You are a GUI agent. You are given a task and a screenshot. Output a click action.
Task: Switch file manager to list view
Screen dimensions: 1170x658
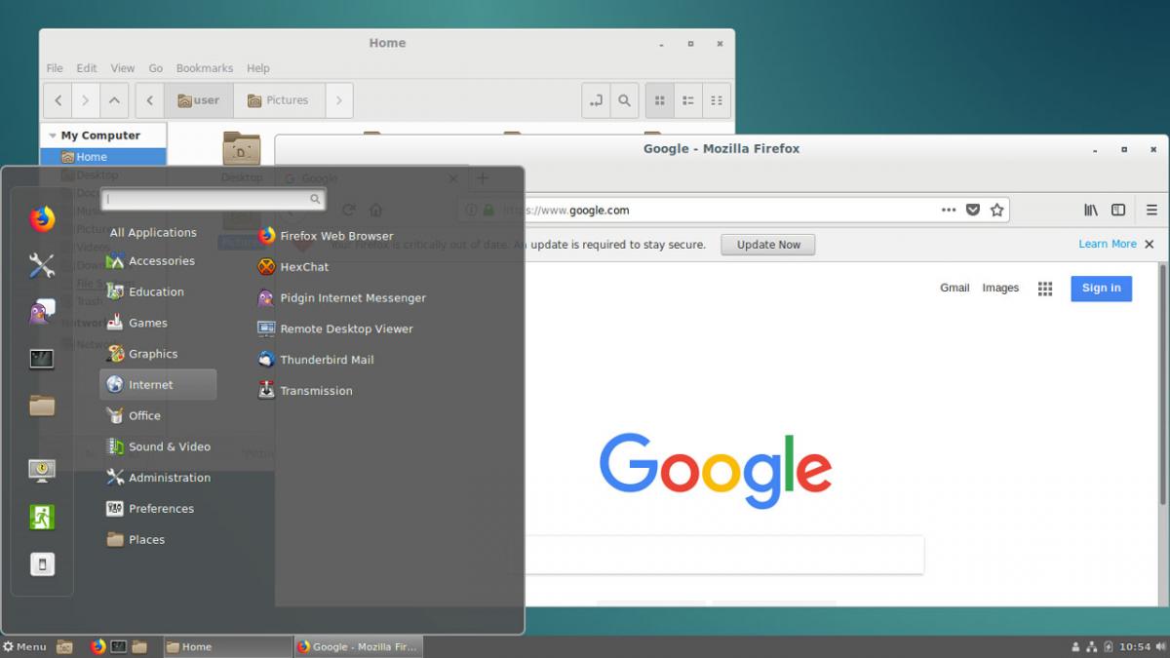(x=688, y=100)
